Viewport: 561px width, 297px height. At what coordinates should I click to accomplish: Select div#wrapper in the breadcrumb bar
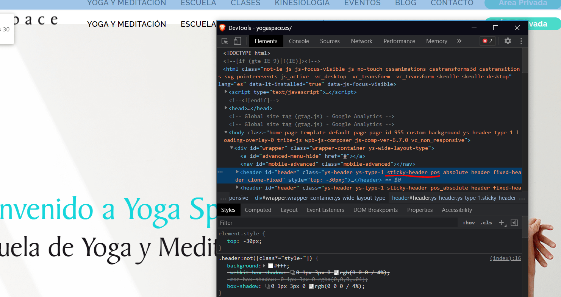pyautogui.click(x=320, y=198)
